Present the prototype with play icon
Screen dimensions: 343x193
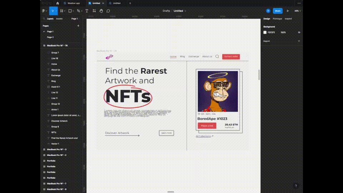(x=288, y=11)
